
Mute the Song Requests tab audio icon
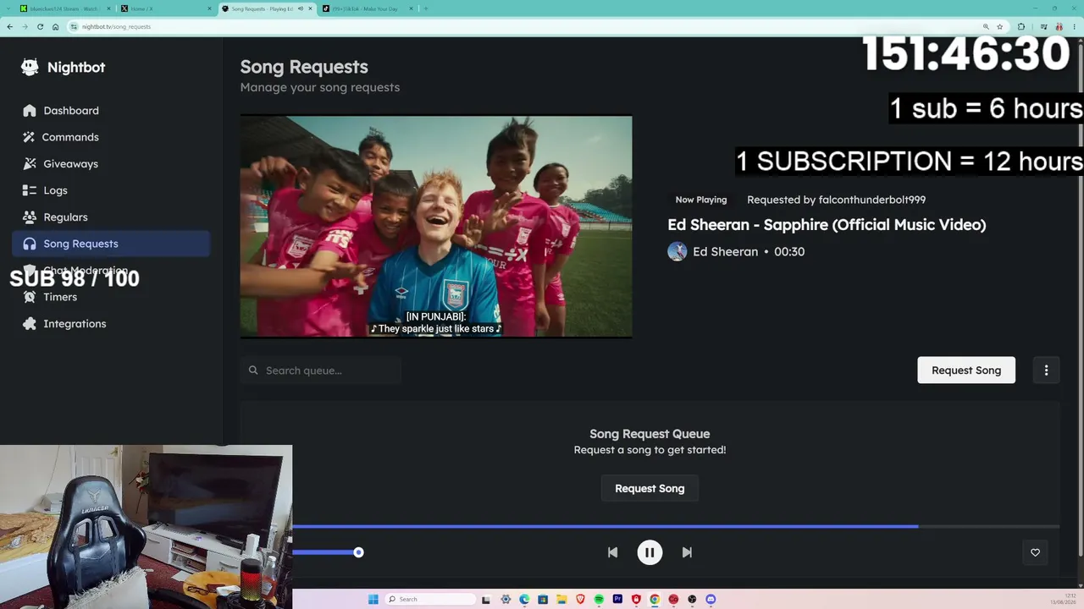pos(300,8)
